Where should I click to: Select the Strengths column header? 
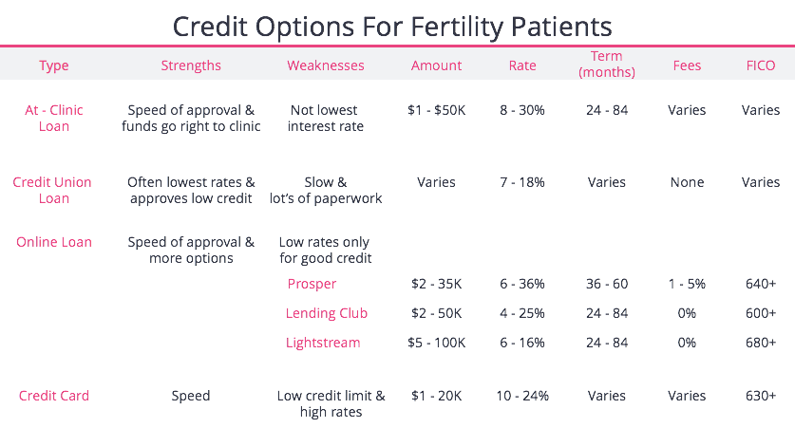[191, 65]
